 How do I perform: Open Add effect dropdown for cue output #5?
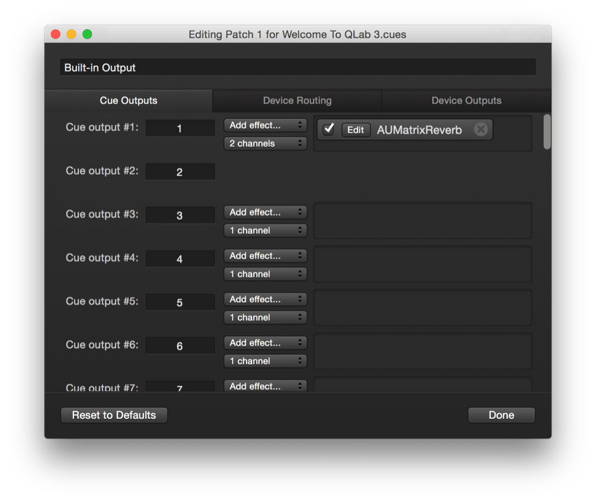pyautogui.click(x=265, y=299)
